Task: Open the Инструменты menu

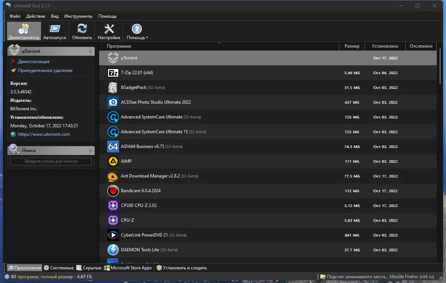Action: pos(78,16)
